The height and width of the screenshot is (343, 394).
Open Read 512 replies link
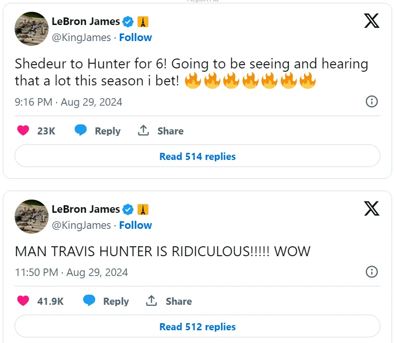tap(196, 326)
